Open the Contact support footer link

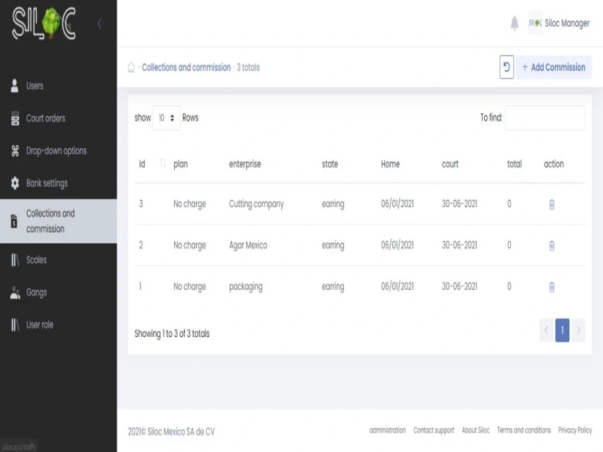coord(434,430)
